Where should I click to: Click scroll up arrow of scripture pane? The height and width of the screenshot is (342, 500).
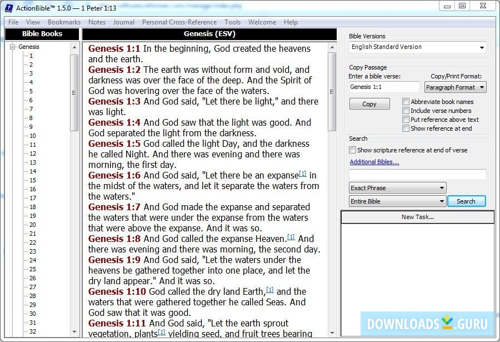coord(332,48)
